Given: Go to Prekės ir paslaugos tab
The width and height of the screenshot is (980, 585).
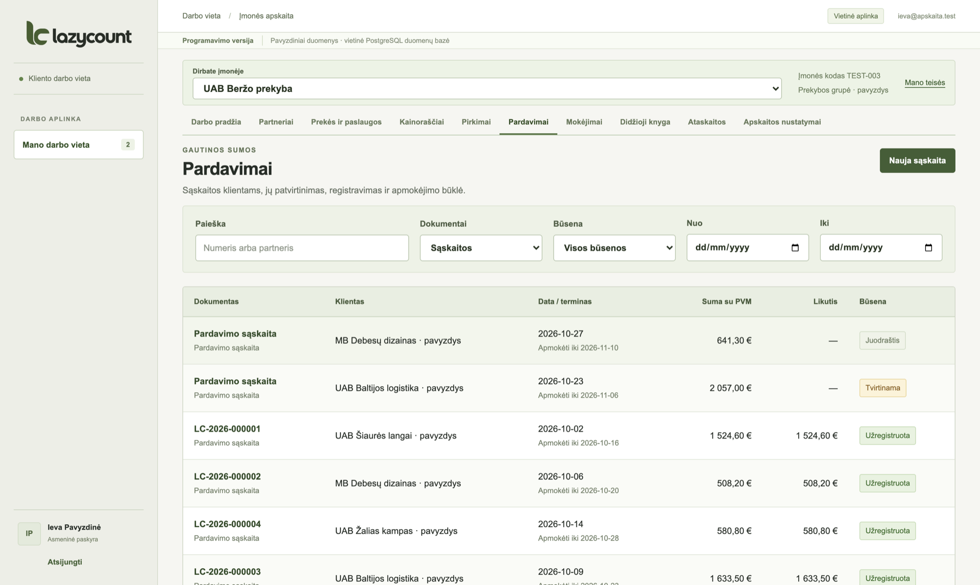Looking at the screenshot, I should tap(346, 122).
